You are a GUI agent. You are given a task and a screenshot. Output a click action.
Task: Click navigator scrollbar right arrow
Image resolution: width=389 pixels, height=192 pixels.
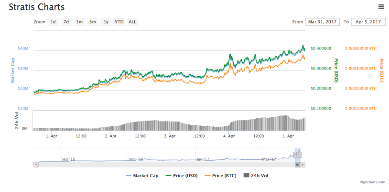[303, 164]
